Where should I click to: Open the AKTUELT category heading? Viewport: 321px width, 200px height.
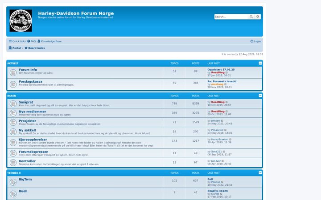[x=12, y=63]
